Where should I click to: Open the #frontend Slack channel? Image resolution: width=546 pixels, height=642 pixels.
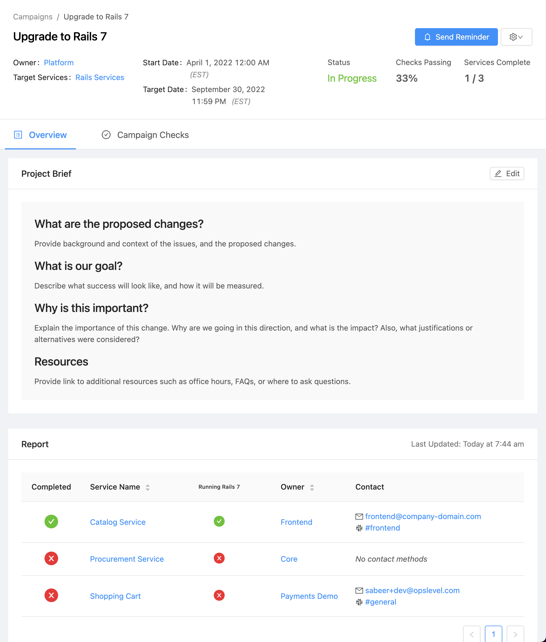point(382,528)
